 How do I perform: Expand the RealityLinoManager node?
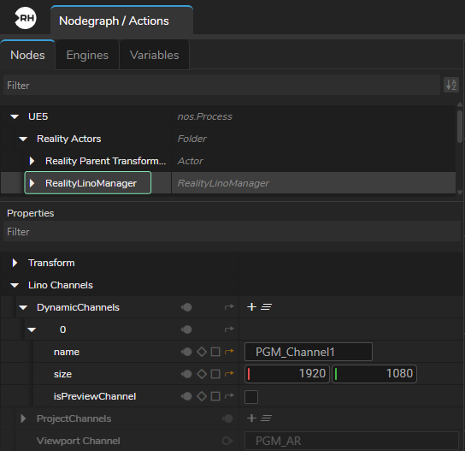pyautogui.click(x=32, y=183)
